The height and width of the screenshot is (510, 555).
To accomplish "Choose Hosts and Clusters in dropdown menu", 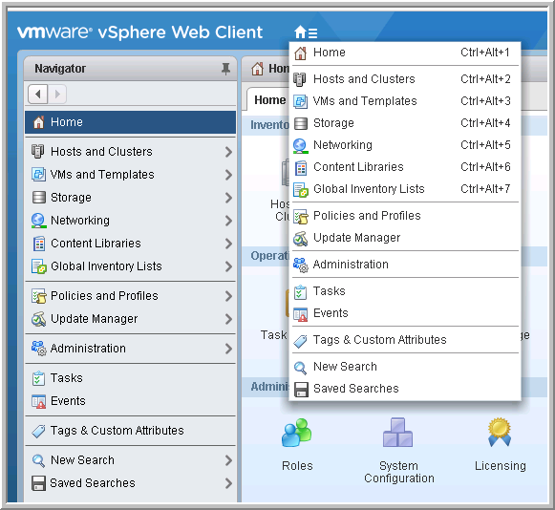I will (x=405, y=79).
